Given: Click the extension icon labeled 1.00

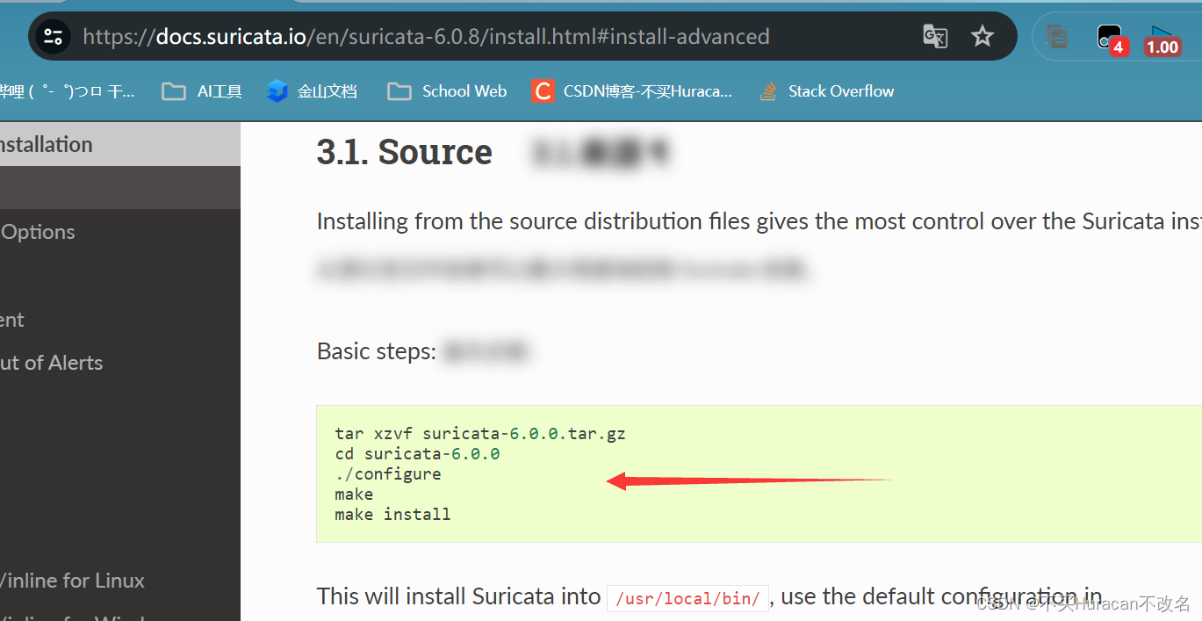Looking at the screenshot, I should click(1161, 36).
